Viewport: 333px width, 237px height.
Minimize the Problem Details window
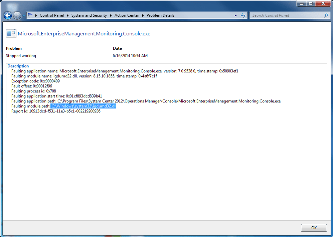(x=301, y=3)
